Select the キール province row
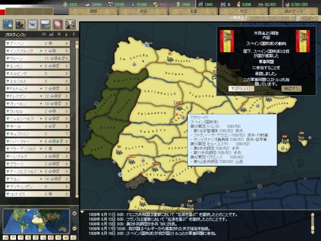The height and width of the screenshot is (241, 321). coord(37,126)
